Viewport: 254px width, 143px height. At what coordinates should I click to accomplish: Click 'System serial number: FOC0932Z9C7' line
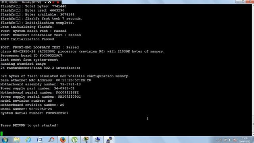pyautogui.click(x=35, y=113)
